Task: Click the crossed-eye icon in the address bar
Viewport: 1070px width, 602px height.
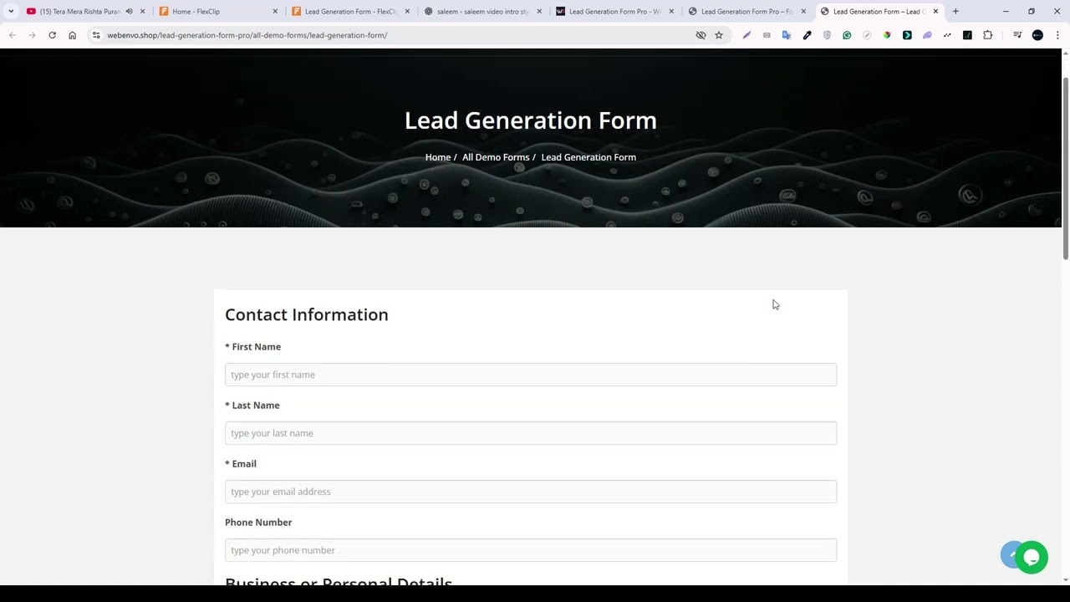Action: [x=701, y=35]
